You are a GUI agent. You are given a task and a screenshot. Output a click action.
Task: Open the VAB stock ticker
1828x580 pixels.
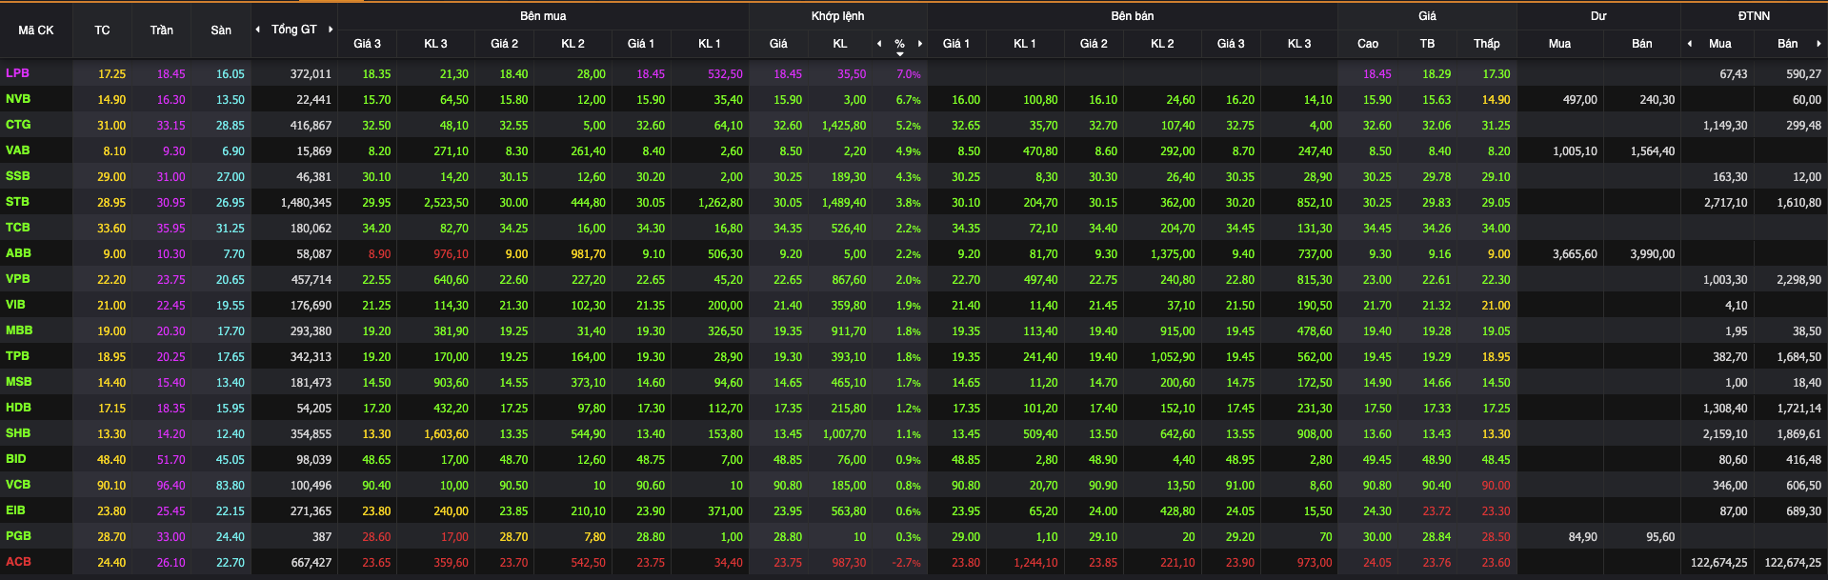click(x=17, y=150)
